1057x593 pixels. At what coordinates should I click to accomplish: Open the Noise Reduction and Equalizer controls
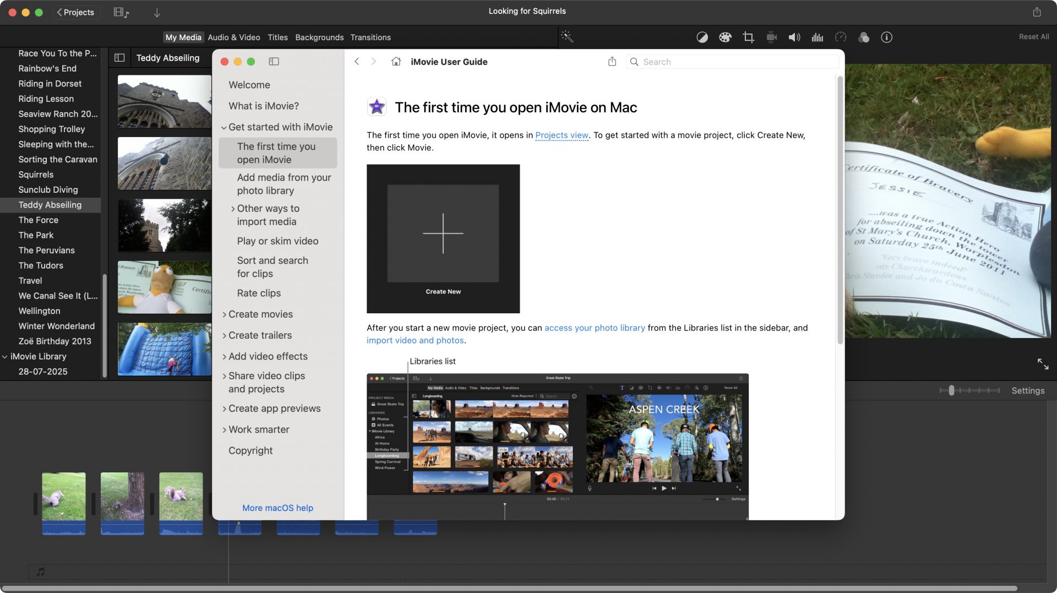pyautogui.click(x=818, y=37)
